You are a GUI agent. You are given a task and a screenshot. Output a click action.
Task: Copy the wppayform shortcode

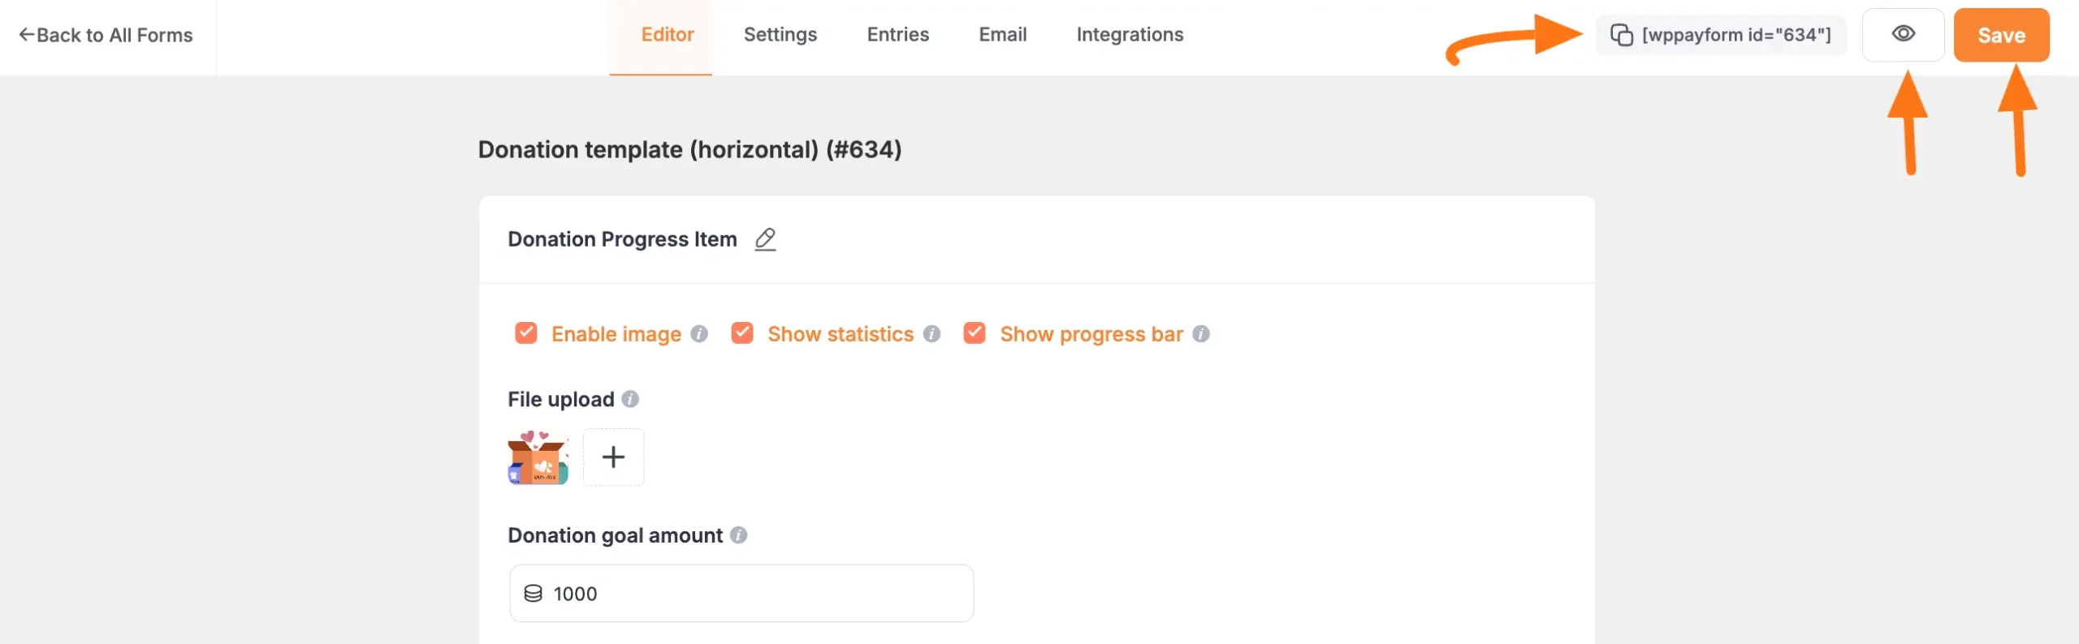[1721, 34]
